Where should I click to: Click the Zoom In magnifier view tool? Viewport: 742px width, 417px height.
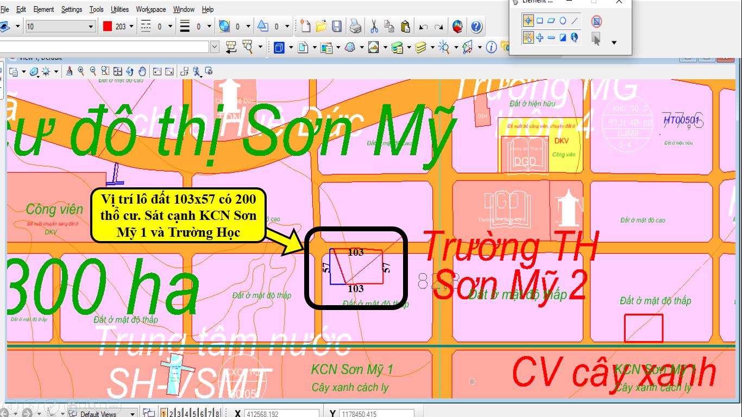coord(81,71)
